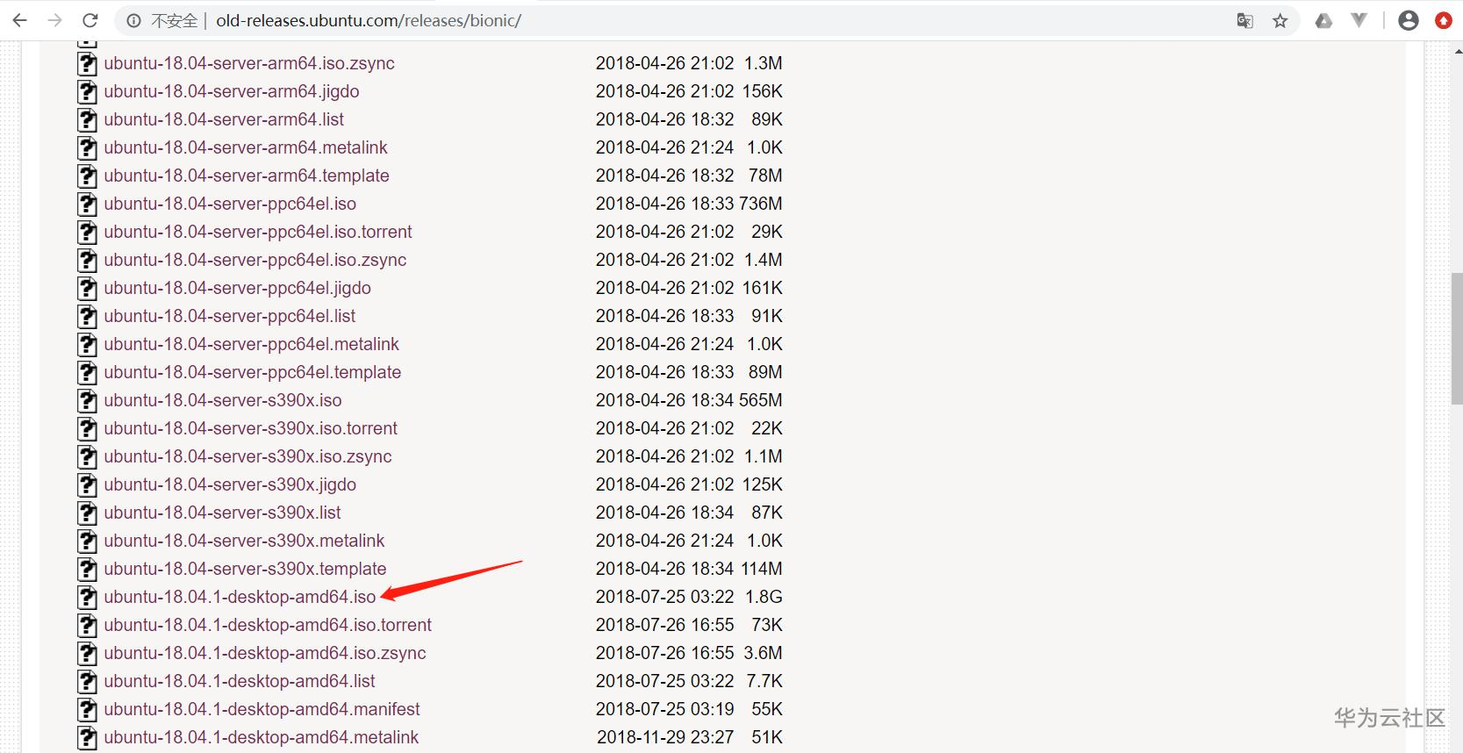Click the translate page icon in address bar

pos(1244,21)
